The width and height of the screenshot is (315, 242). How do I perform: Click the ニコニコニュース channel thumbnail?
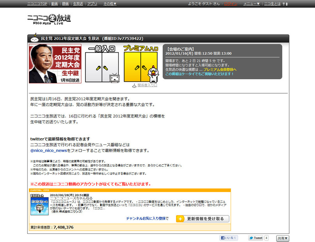coord(39,206)
